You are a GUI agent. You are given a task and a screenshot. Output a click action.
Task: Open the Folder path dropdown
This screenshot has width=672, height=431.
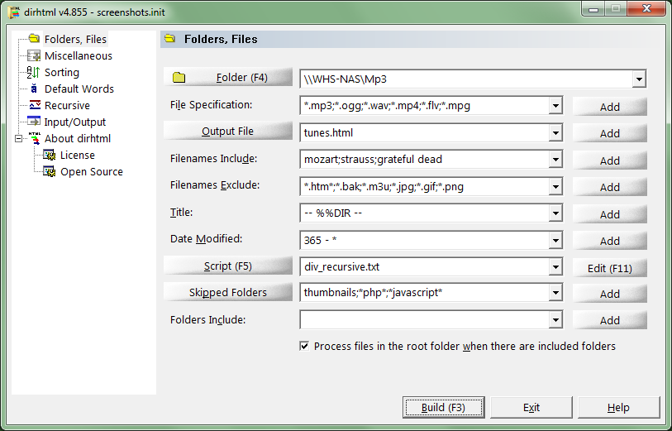pyautogui.click(x=639, y=79)
